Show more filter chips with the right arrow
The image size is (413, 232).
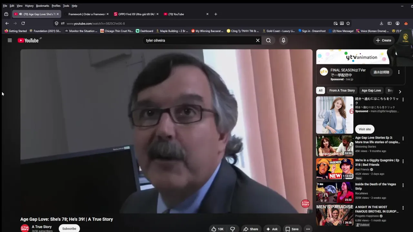(x=400, y=92)
